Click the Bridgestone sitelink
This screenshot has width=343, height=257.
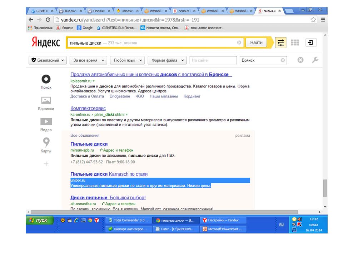[120, 96]
